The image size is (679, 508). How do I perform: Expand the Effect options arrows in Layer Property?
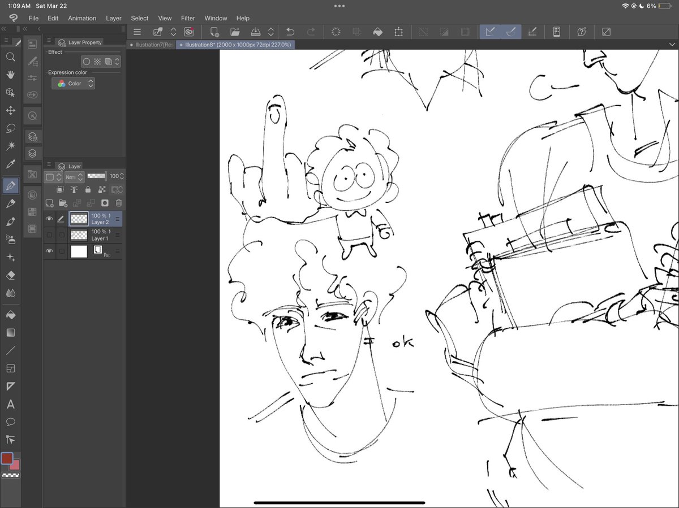pyautogui.click(x=117, y=62)
